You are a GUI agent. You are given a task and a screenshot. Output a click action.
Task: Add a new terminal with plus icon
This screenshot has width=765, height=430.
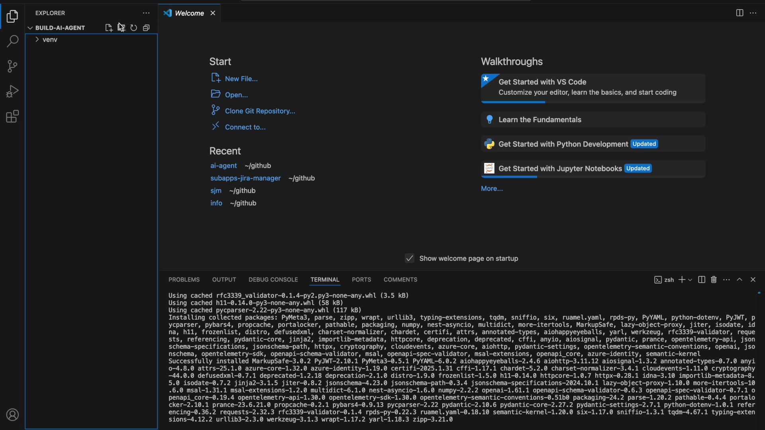682,280
